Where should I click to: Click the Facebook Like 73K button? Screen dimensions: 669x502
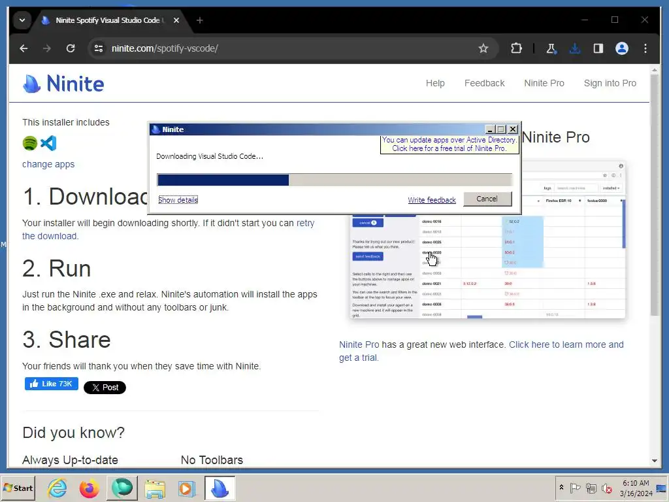point(51,384)
